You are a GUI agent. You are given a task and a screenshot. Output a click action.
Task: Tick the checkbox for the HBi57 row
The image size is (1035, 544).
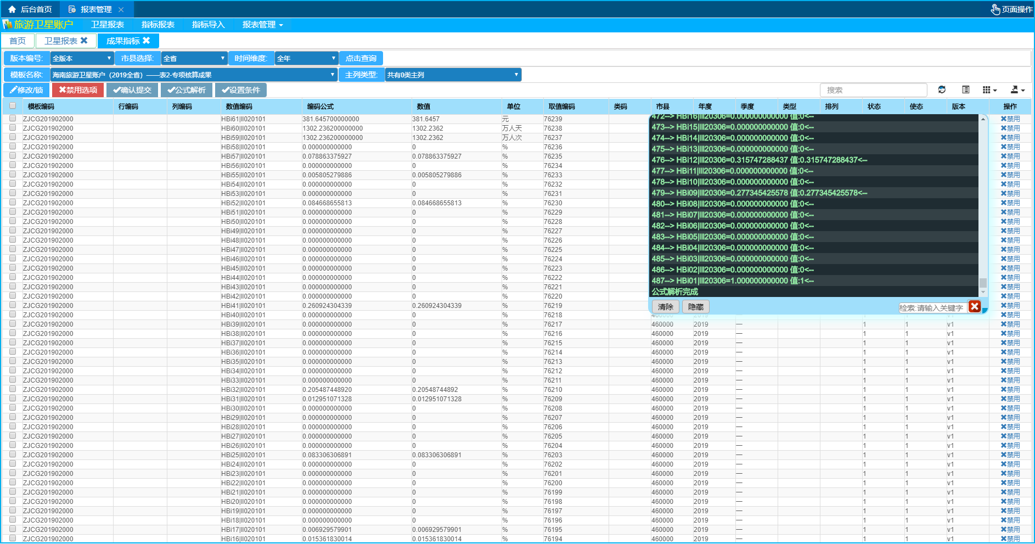[13, 156]
